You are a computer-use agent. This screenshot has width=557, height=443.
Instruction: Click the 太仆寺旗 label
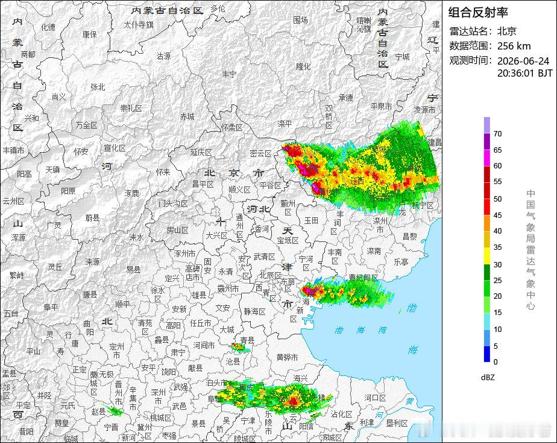(139, 25)
